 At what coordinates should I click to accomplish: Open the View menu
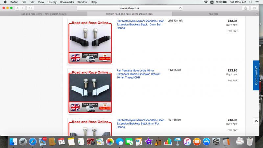coord(41,2)
